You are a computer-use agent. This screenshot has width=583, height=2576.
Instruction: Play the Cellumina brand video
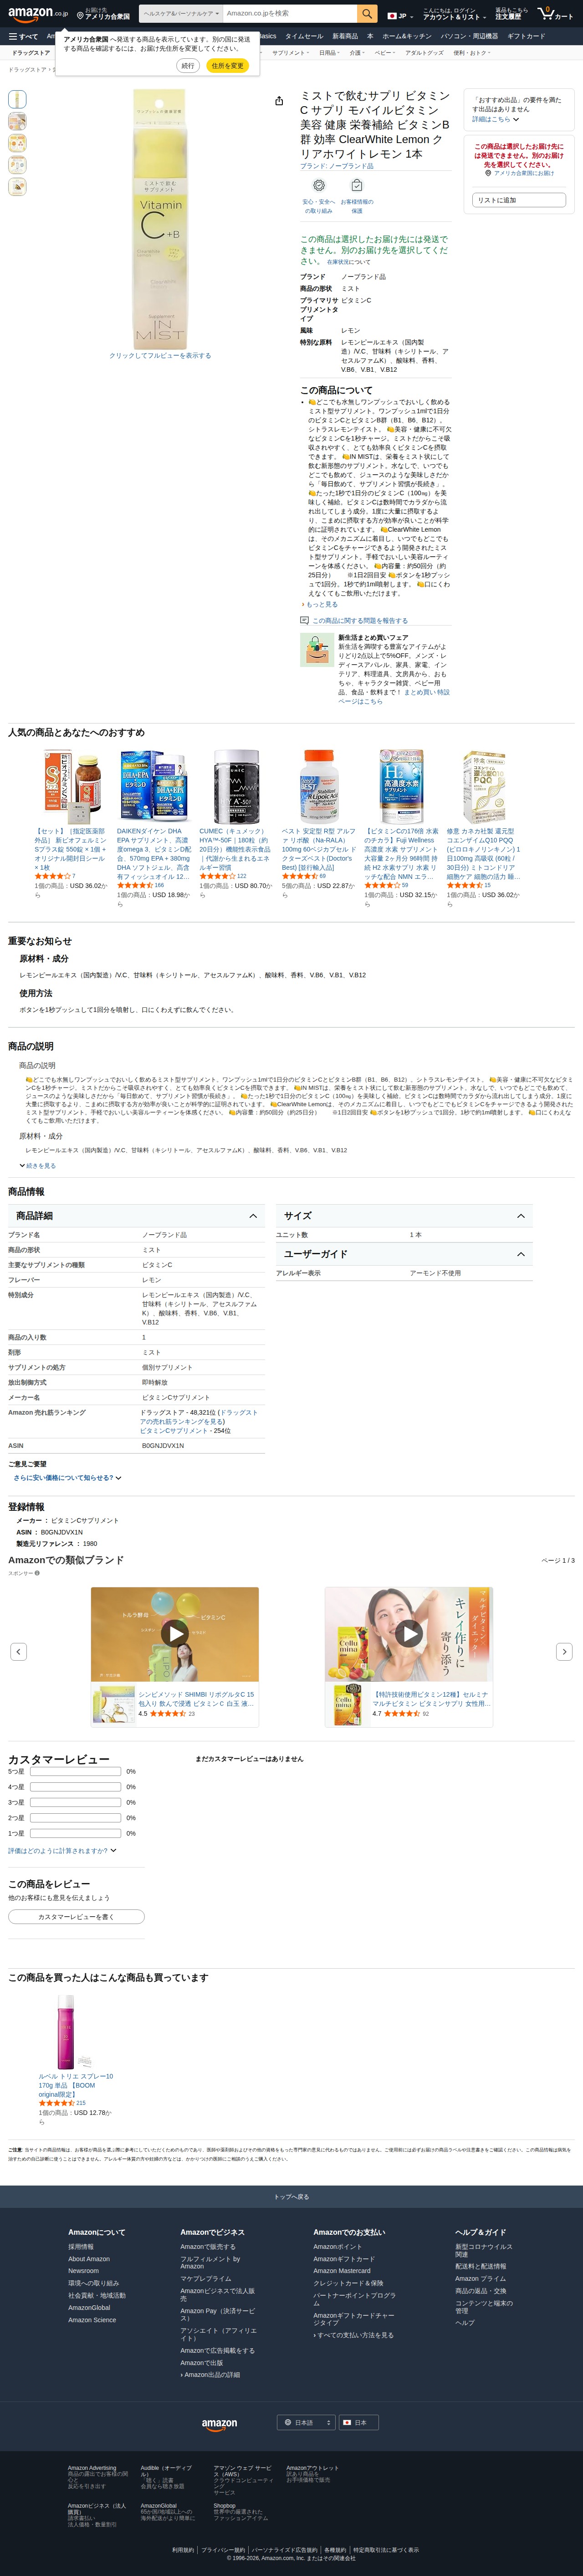(x=408, y=1633)
